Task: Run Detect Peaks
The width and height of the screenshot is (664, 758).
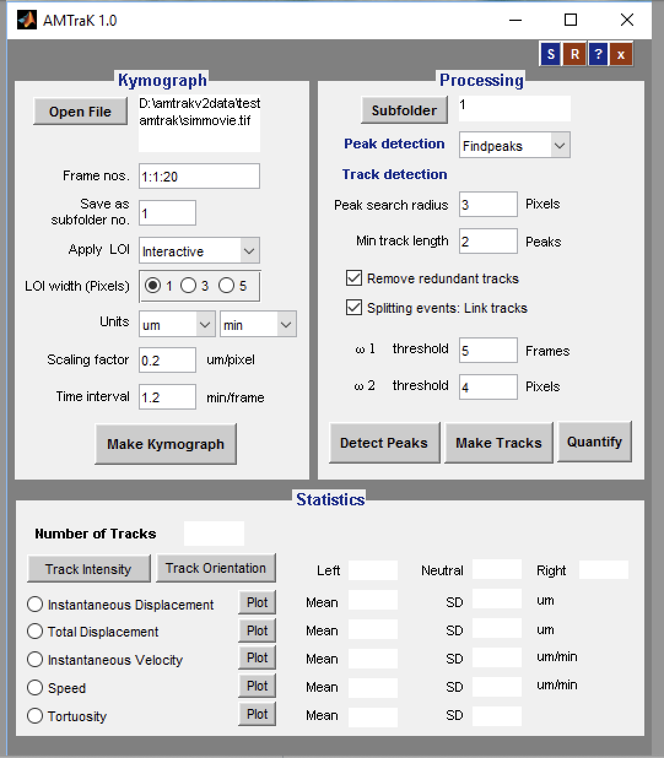Action: [384, 442]
